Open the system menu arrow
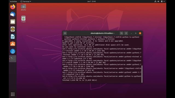This screenshot has width=175, height=98. (x=164, y=1)
